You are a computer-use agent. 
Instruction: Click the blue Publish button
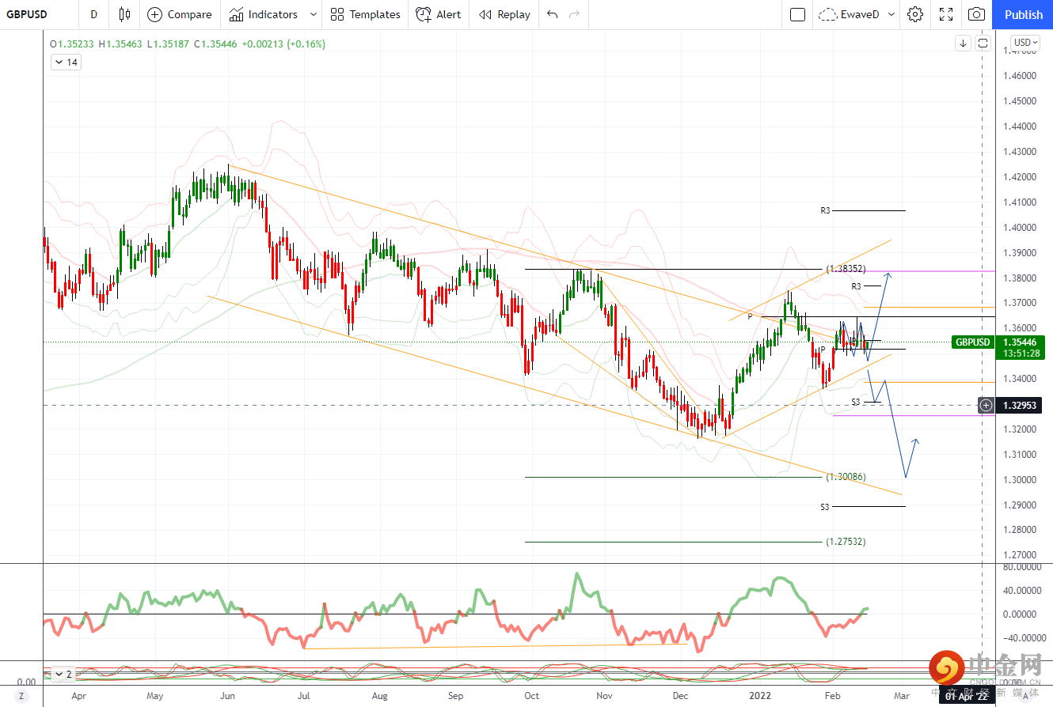pyautogui.click(x=1024, y=14)
